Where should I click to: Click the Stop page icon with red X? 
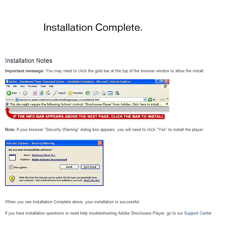pyautogui.click(x=35, y=93)
